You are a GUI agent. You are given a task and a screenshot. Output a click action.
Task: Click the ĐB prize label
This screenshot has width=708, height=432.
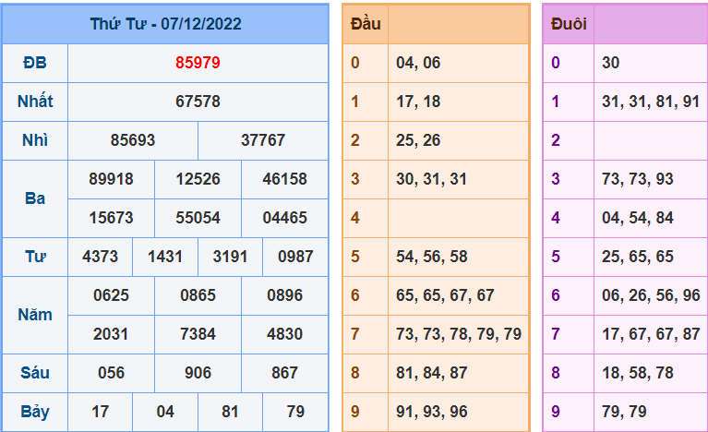(35, 63)
